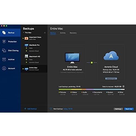Click the help question mark beside Data to recover
Image resolution: width=136 pixels, height=136 pixels.
click(123, 86)
